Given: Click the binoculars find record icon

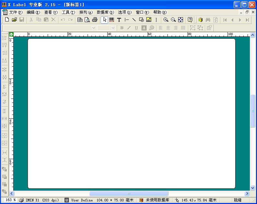Looking at the screenshot, I should click(208, 20).
